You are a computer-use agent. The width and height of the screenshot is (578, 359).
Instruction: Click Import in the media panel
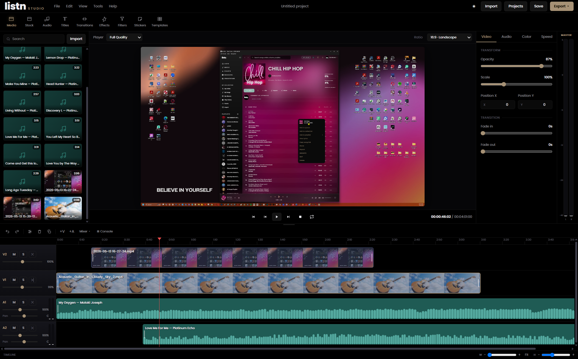coord(76,39)
